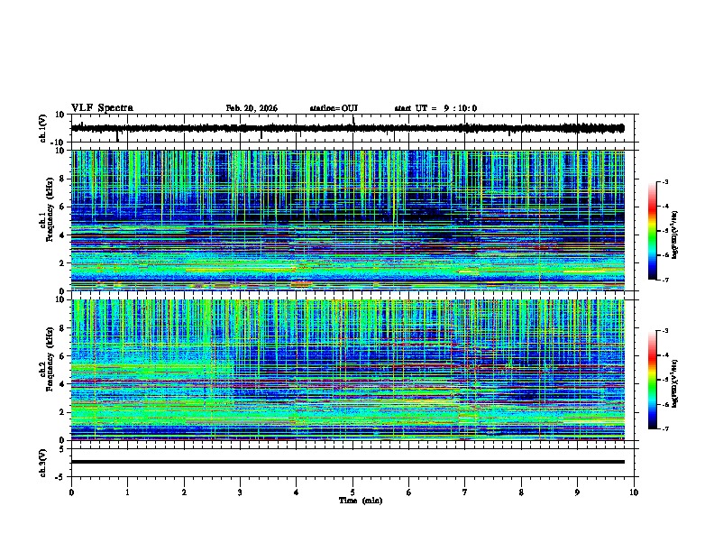Click the "6" kHz tick on ch.2 frequency axis
This screenshot has width=714, height=552.
(x=62, y=355)
